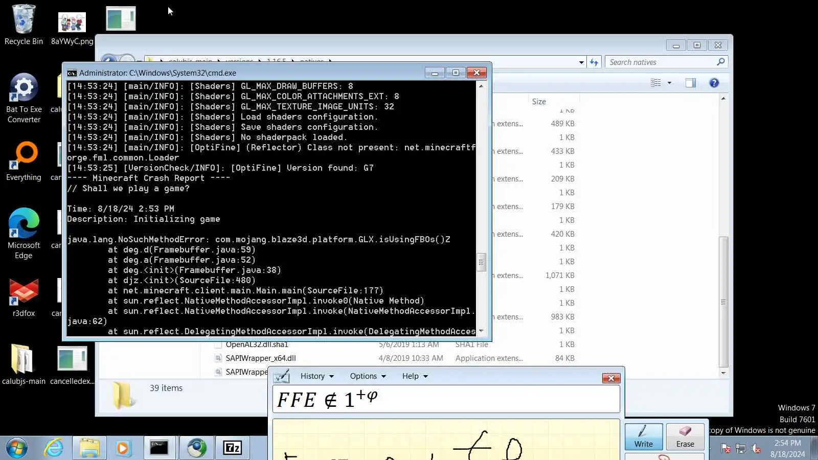
Task: Click the 84 KB size cell
Action: (564, 358)
